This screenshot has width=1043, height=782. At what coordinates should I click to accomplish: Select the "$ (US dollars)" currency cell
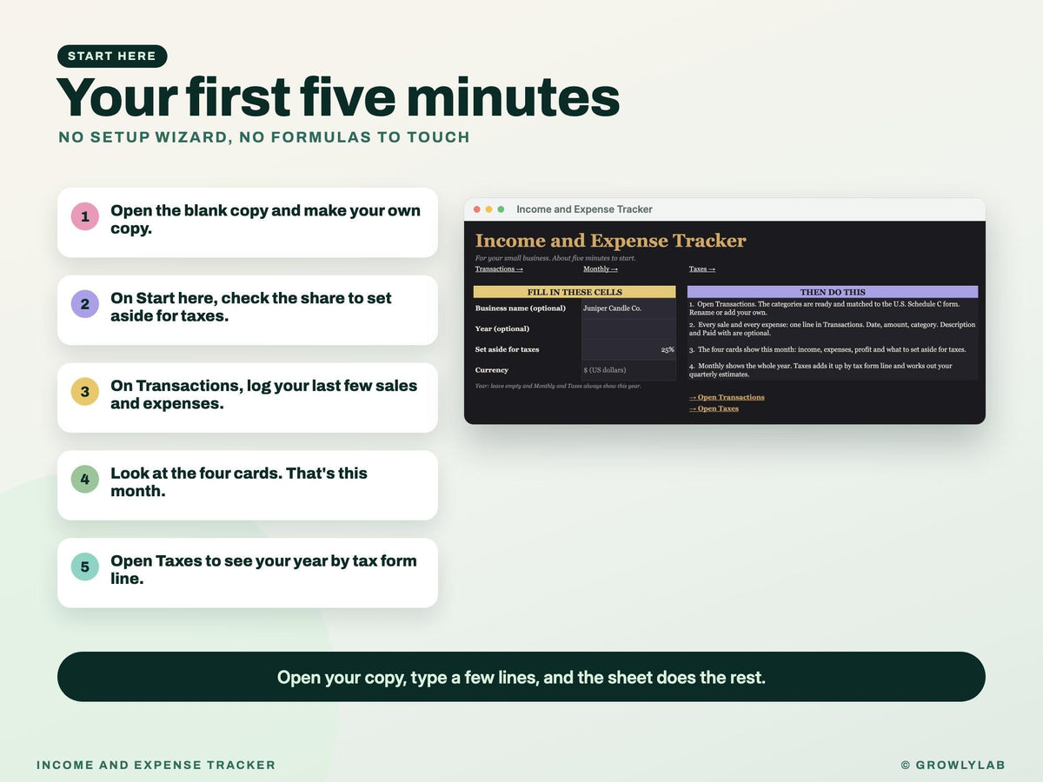point(628,370)
